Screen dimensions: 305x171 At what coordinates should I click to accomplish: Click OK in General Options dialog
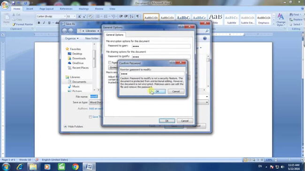[167, 121]
